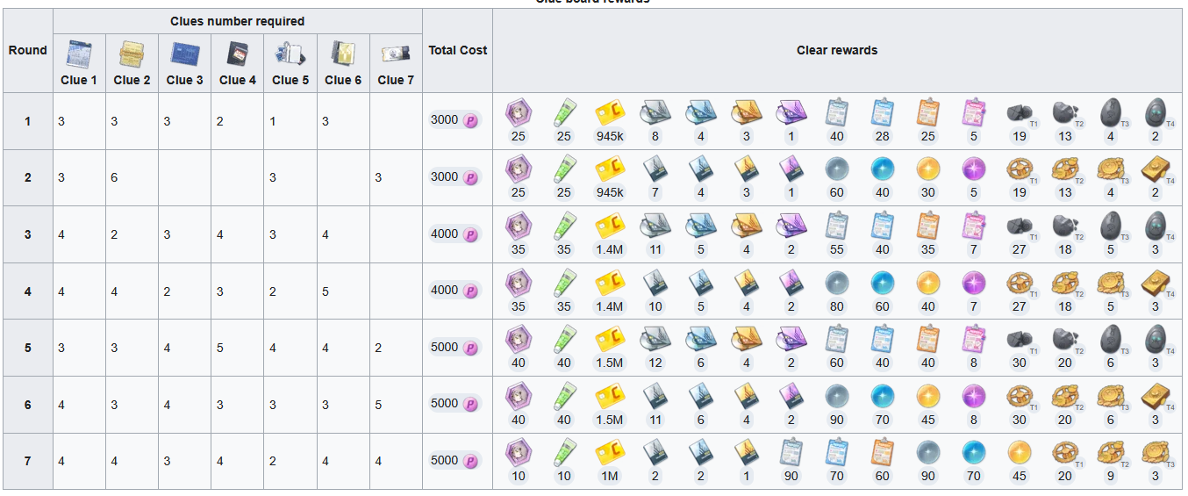Click the 'Total Cost' column header
The image size is (1188, 496).
coord(458,50)
